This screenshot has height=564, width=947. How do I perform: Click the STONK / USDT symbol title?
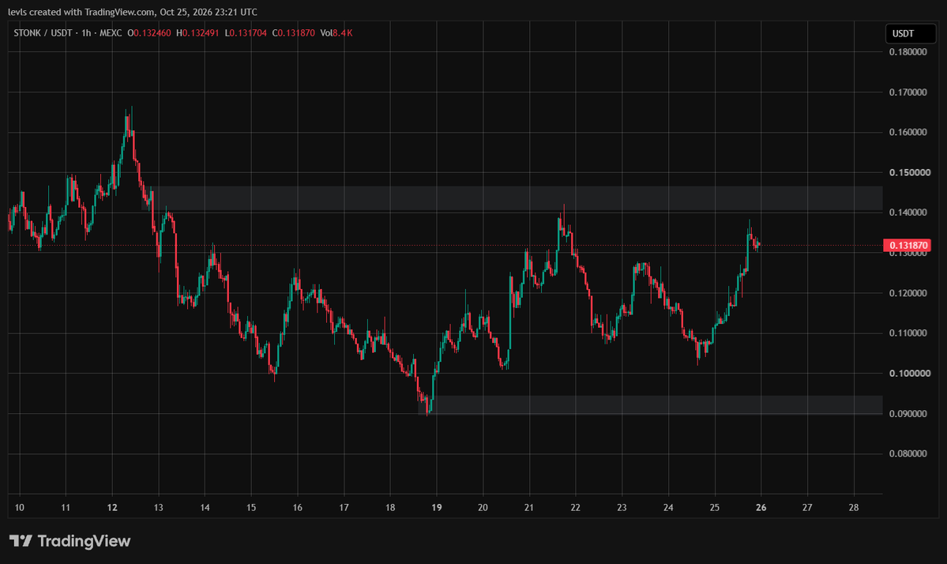[43, 33]
